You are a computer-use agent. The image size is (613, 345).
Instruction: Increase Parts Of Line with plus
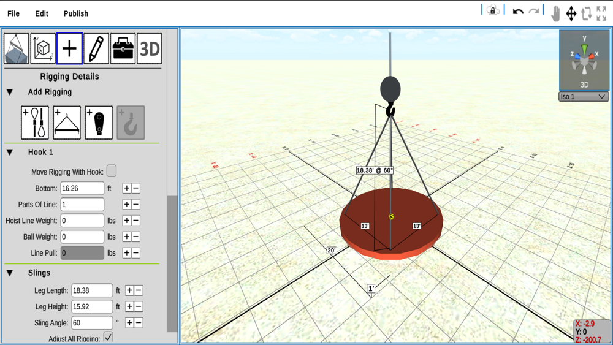[x=127, y=204]
